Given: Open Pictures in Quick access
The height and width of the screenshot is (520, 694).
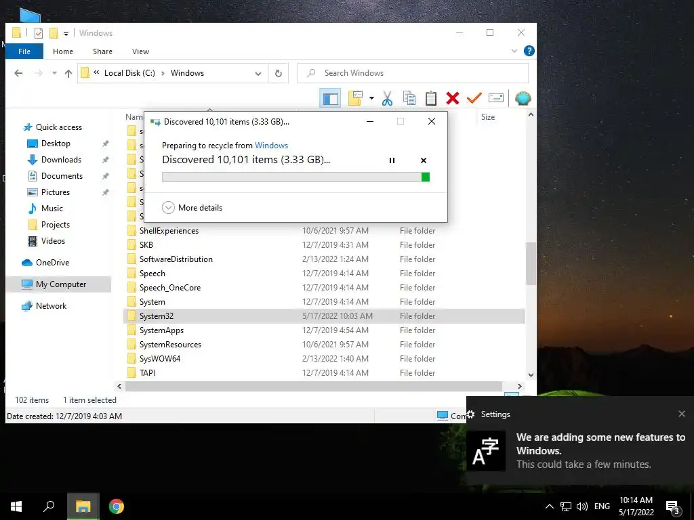Looking at the screenshot, I should pyautogui.click(x=56, y=192).
